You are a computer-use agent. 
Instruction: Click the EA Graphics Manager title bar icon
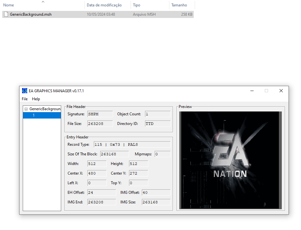(x=25, y=91)
